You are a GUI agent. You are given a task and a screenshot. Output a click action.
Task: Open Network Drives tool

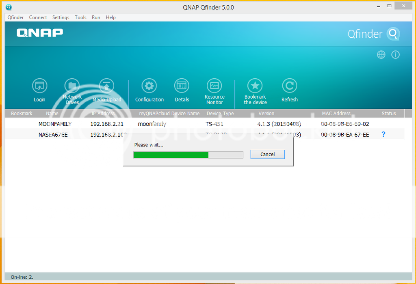pos(72,86)
